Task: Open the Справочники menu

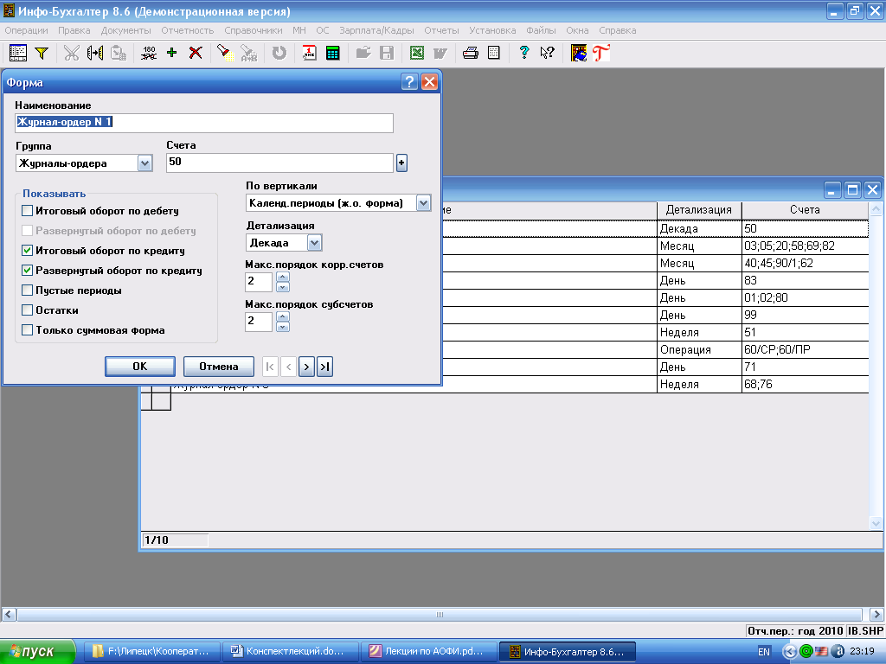Action: point(254,30)
